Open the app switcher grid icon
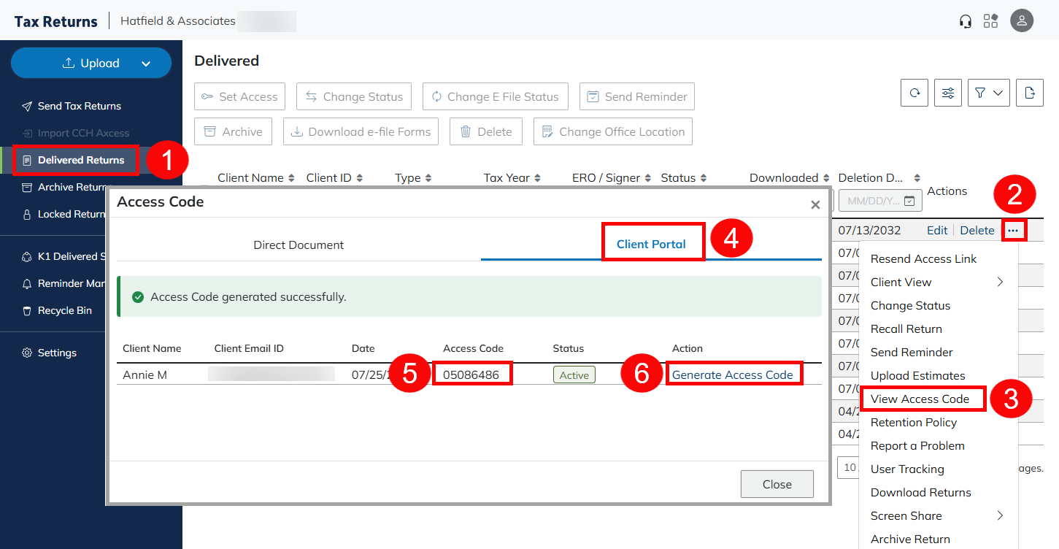The height and width of the screenshot is (549, 1059). tap(990, 21)
